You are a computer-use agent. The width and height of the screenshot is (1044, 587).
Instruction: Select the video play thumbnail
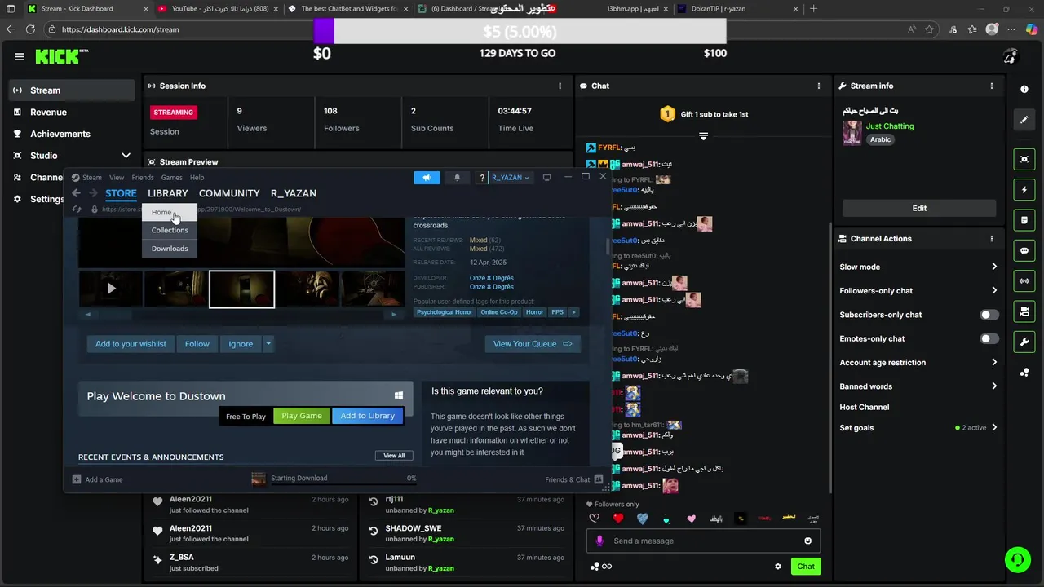click(111, 289)
